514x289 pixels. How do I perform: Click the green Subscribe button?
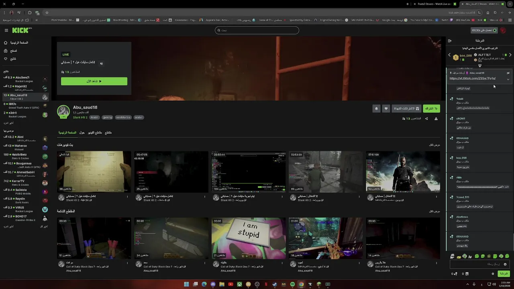click(431, 108)
